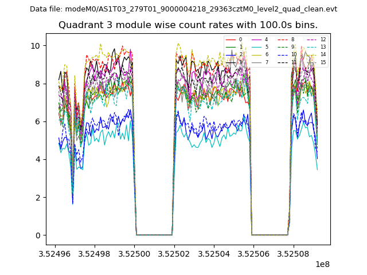Screen dimensions: 367x275
Task: Click the 1e8 axis offset label
Action: [323, 264]
